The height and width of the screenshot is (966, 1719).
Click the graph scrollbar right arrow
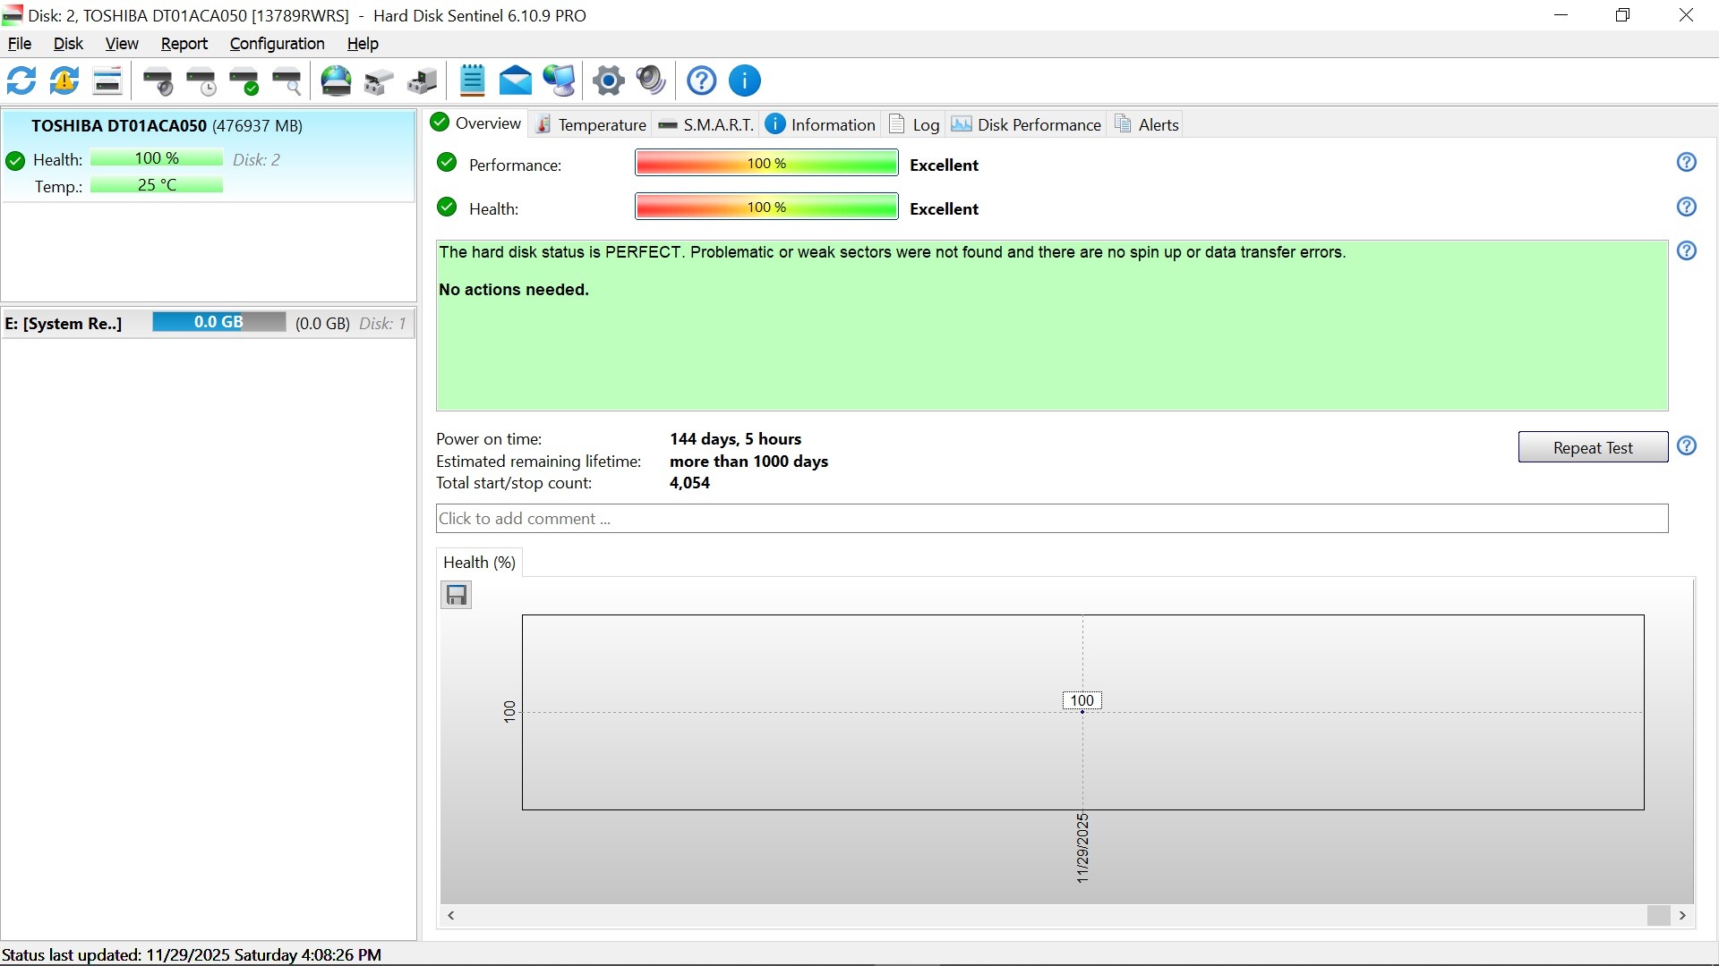pos(1683,915)
